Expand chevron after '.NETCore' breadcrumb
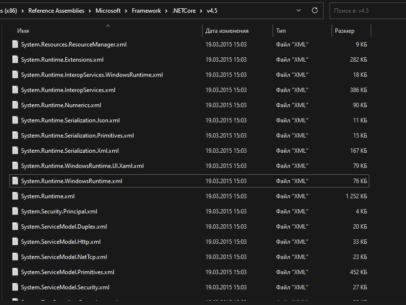Image resolution: width=406 pixels, height=305 pixels. pyautogui.click(x=201, y=11)
